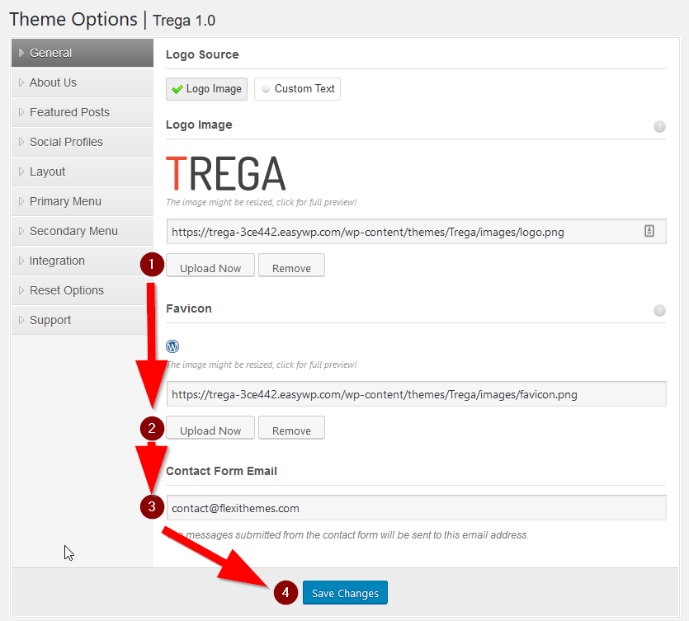Click the Logo Source heading

(x=202, y=54)
